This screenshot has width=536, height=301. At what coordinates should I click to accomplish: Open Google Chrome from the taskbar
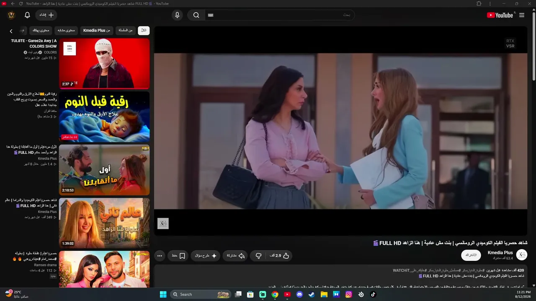tap(275, 294)
